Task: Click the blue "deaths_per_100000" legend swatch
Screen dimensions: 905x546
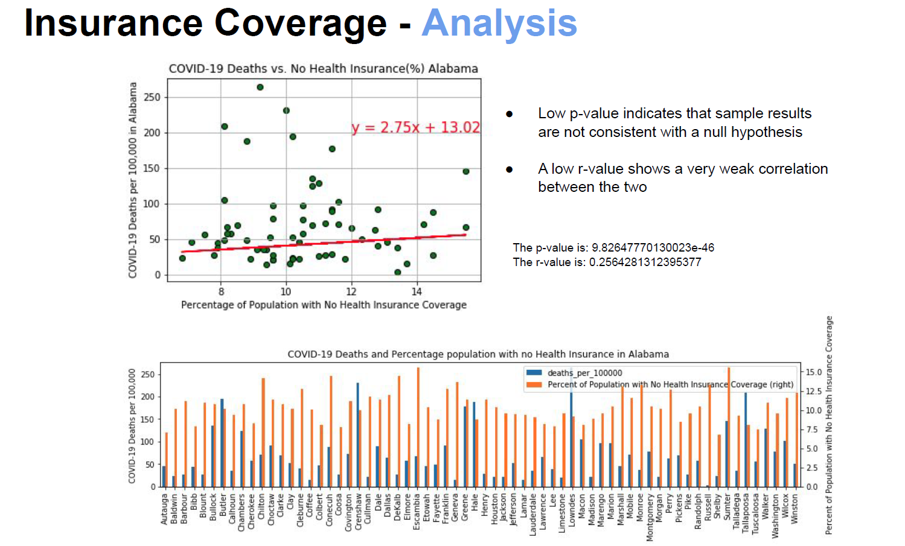Action: coord(534,373)
